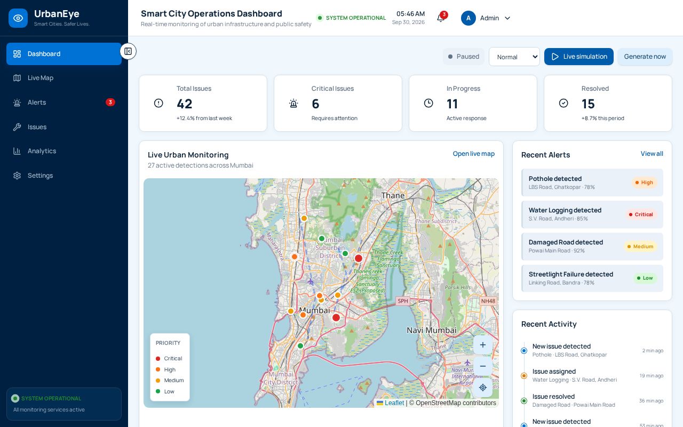
Task: Click the Issue assigned activity entry
Action: point(592,375)
